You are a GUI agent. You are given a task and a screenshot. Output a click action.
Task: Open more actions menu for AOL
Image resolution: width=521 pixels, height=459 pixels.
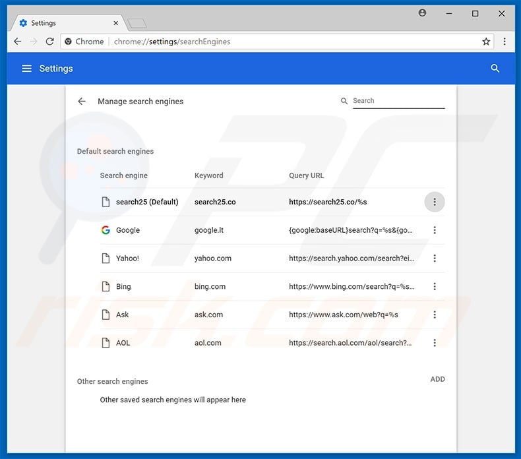click(x=435, y=343)
